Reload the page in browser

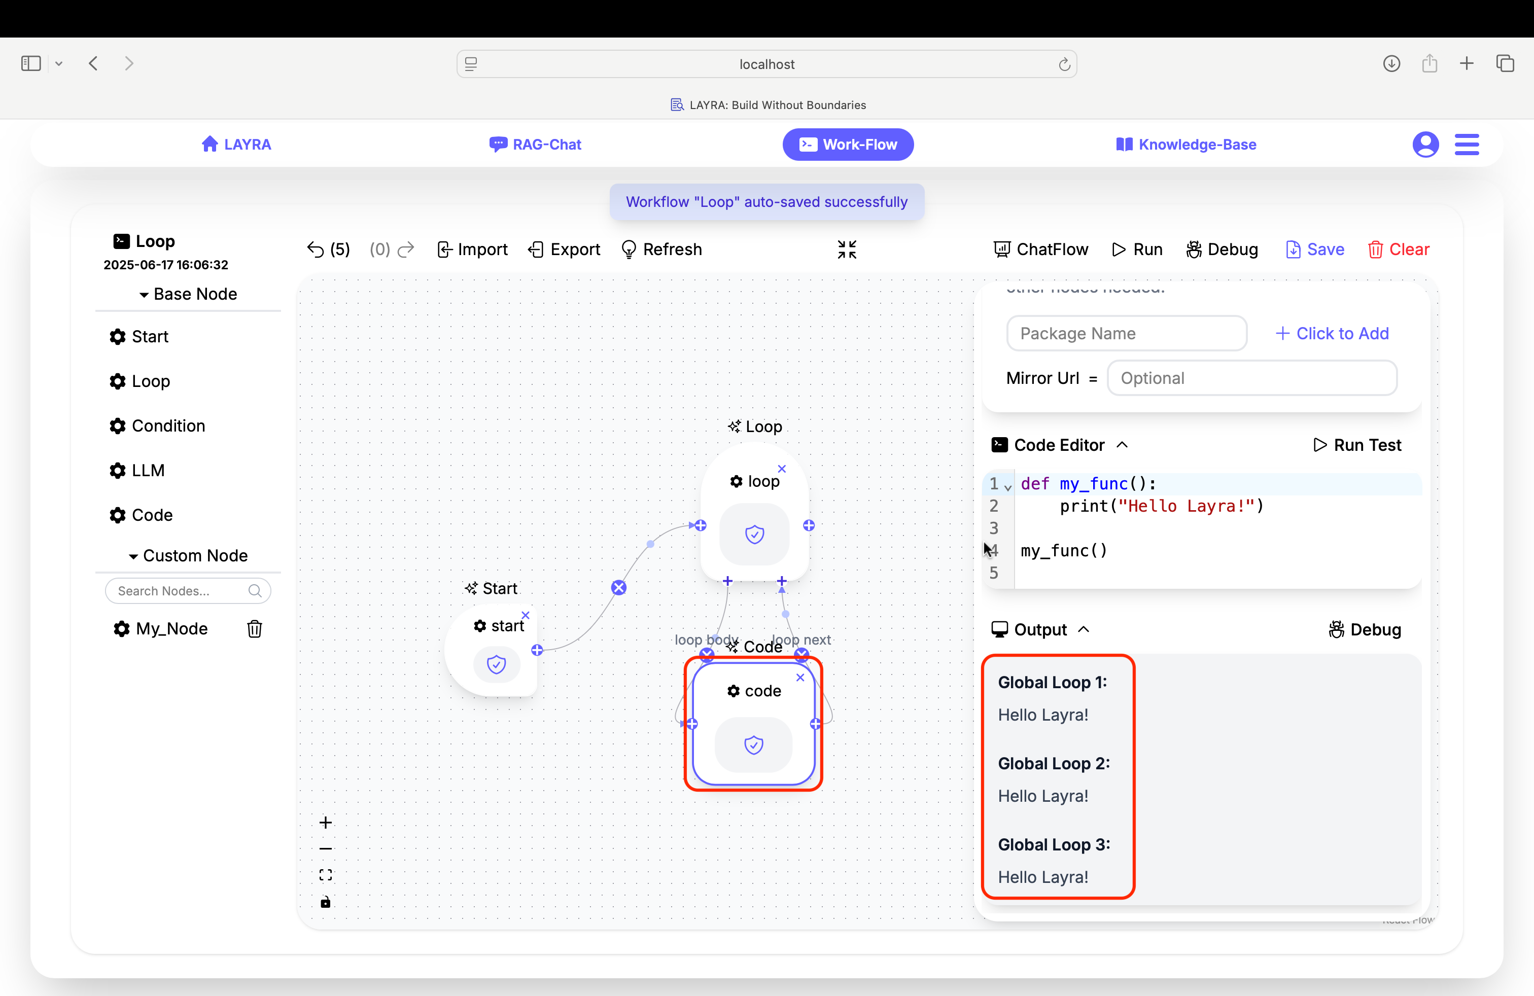point(1064,64)
